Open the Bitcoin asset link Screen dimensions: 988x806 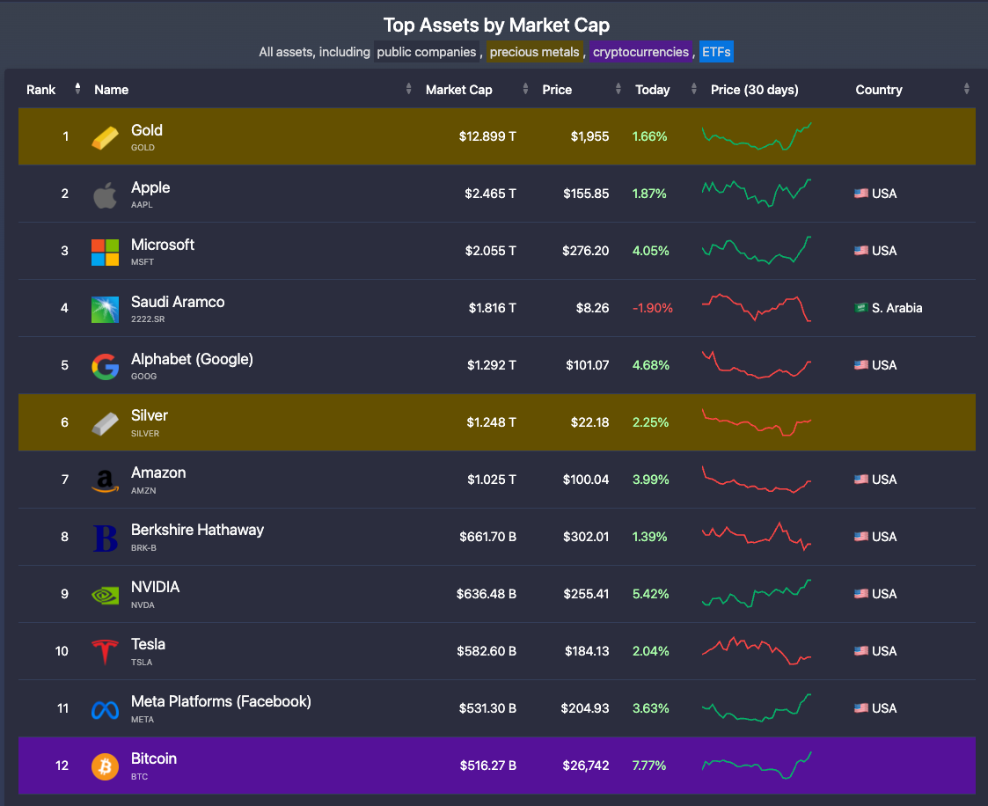pos(154,758)
